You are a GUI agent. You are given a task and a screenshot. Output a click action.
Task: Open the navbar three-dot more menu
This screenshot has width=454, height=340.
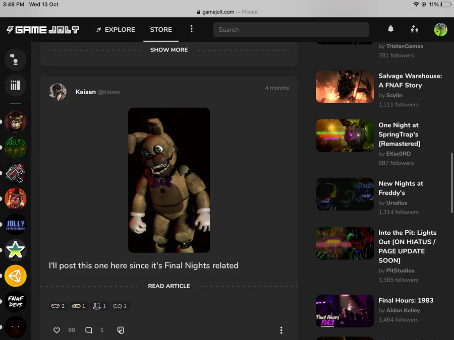click(x=191, y=29)
